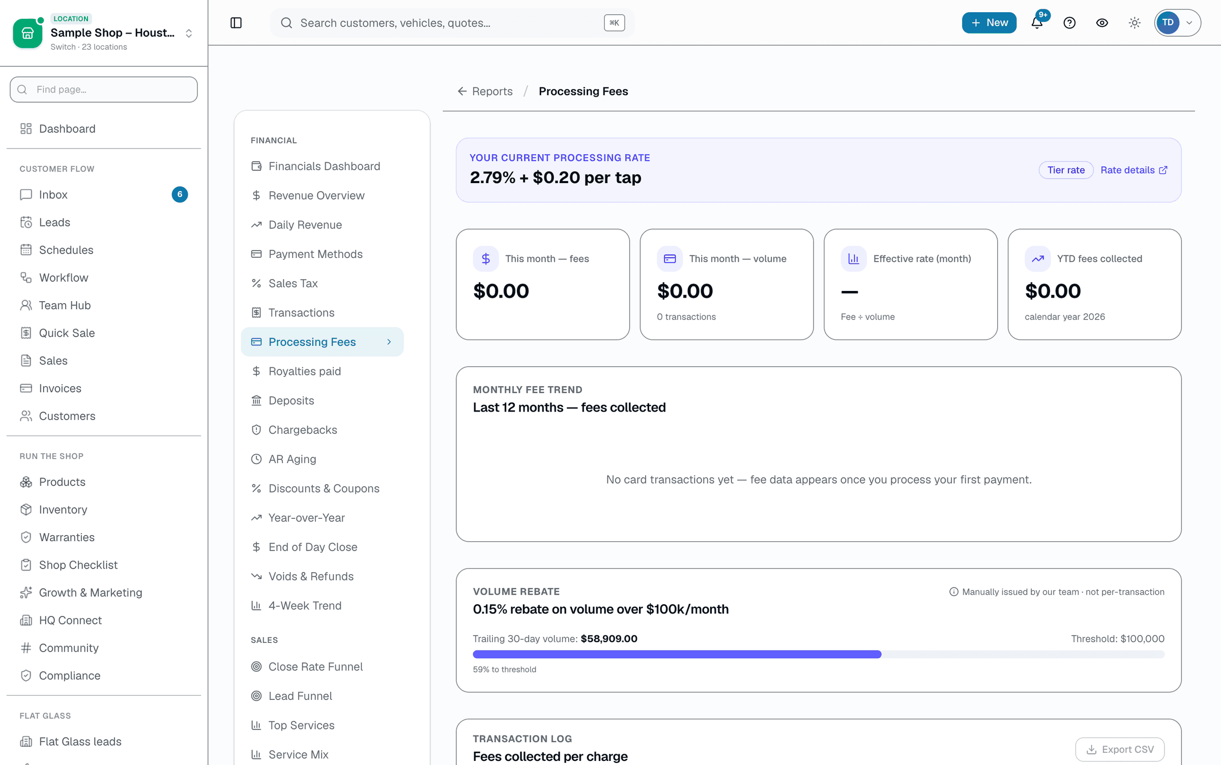Toggle the sidebar panel icon
The width and height of the screenshot is (1221, 765).
pyautogui.click(x=236, y=23)
